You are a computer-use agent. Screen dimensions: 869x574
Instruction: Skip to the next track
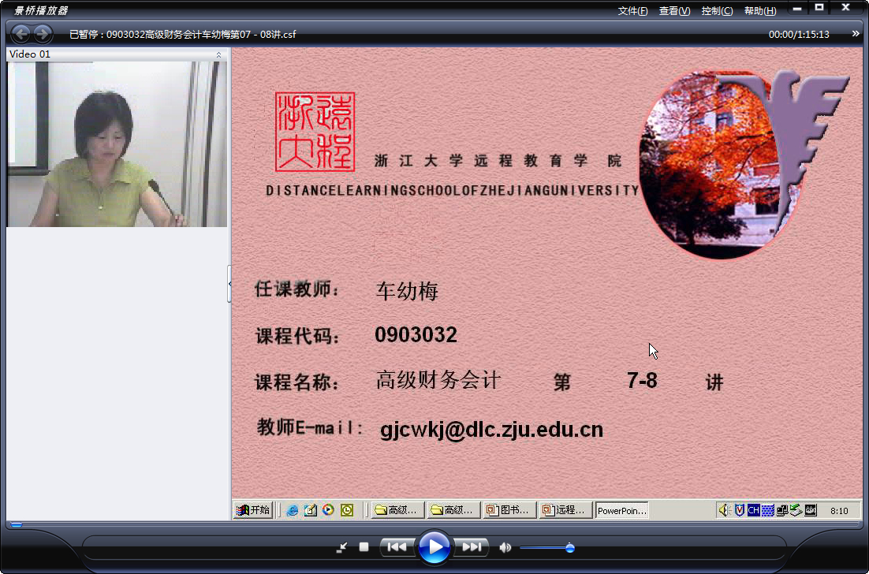coord(472,547)
